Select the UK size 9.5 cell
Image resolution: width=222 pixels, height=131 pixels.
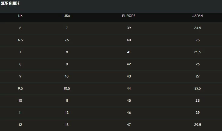tap(20, 88)
